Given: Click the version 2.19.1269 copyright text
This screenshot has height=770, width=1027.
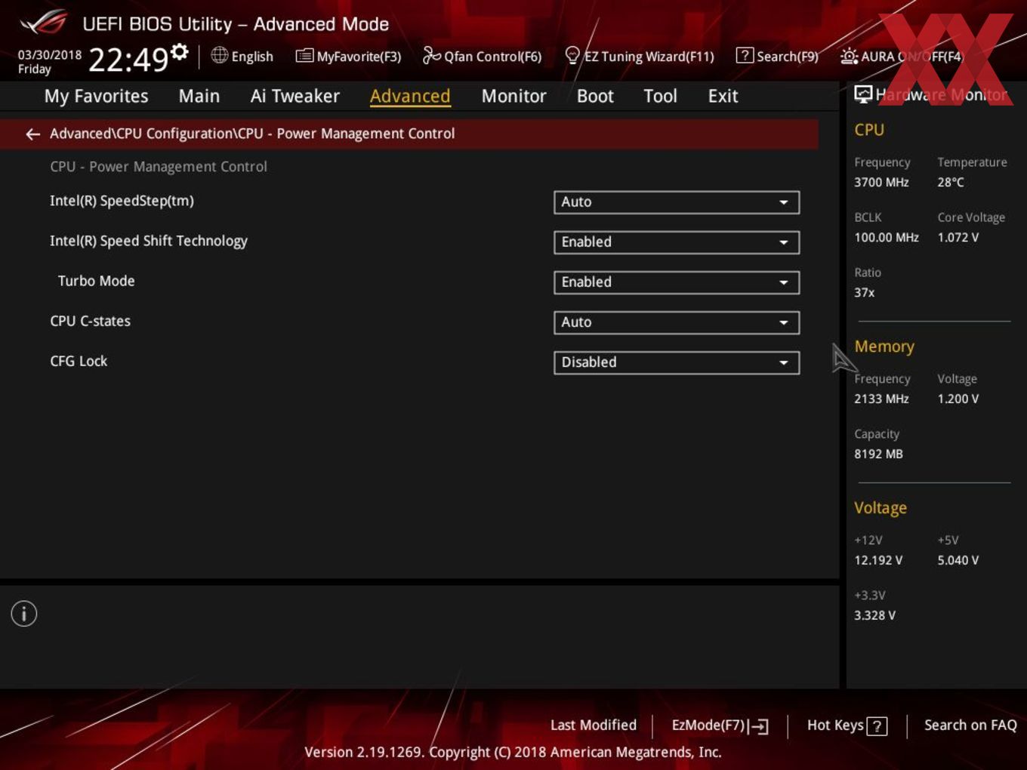Looking at the screenshot, I should pyautogui.click(x=513, y=752).
